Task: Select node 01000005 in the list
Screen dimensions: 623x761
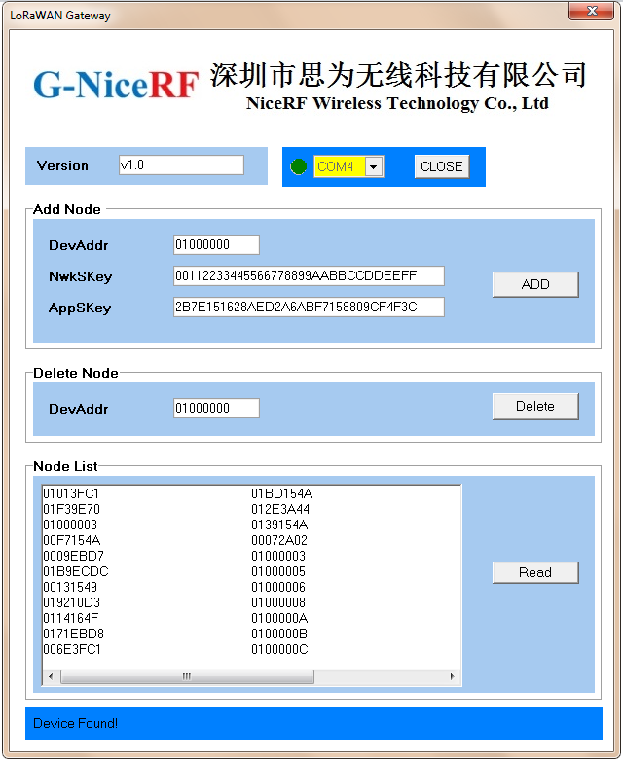Action: point(278,571)
